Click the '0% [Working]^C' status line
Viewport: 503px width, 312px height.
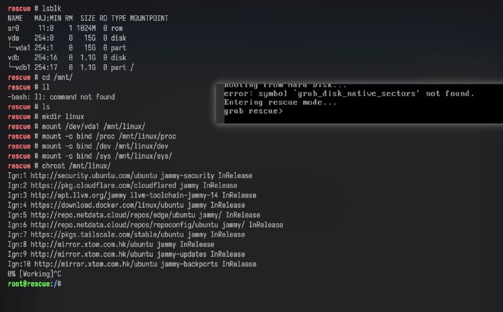pos(35,274)
